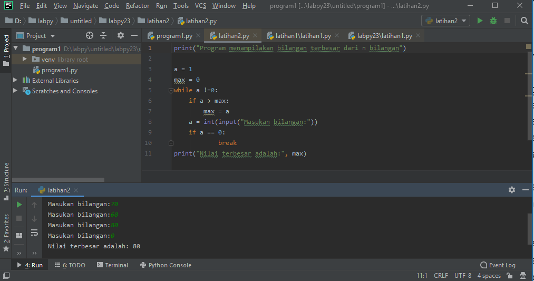Toggle soft-wrap in Run console

pyautogui.click(x=34, y=233)
